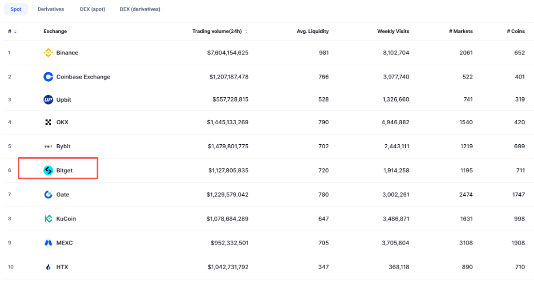Click the Bybit logo icon

click(x=48, y=146)
